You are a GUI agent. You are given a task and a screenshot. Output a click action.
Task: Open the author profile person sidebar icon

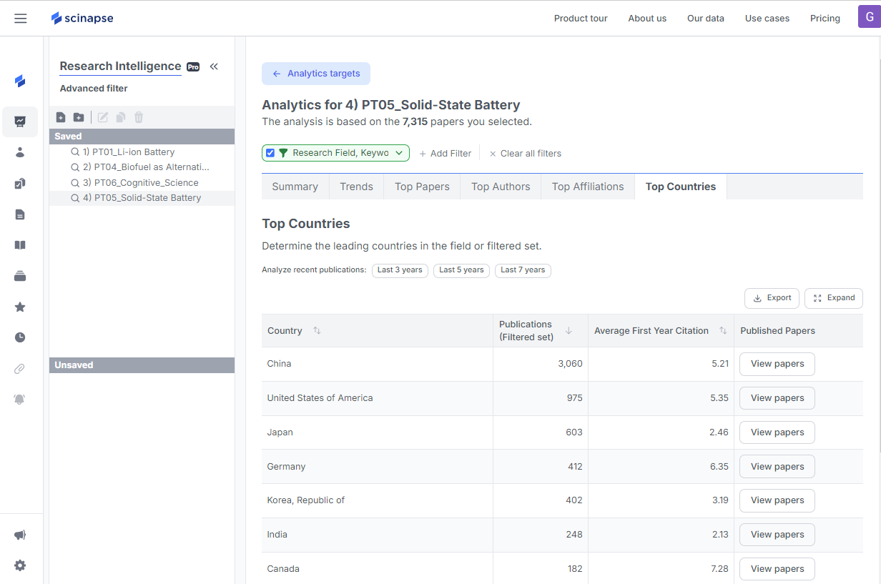(20, 152)
